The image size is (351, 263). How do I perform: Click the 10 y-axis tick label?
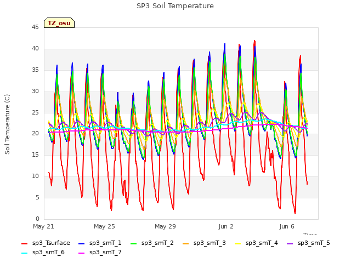(35, 176)
